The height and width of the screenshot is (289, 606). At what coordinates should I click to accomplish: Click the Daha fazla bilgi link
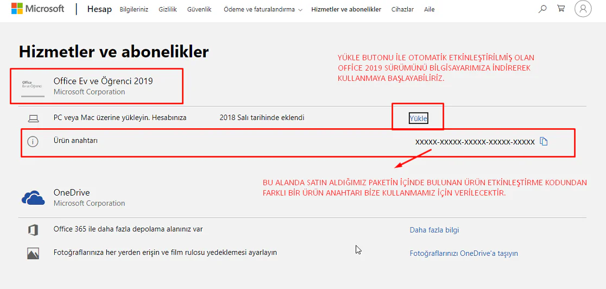[434, 230]
